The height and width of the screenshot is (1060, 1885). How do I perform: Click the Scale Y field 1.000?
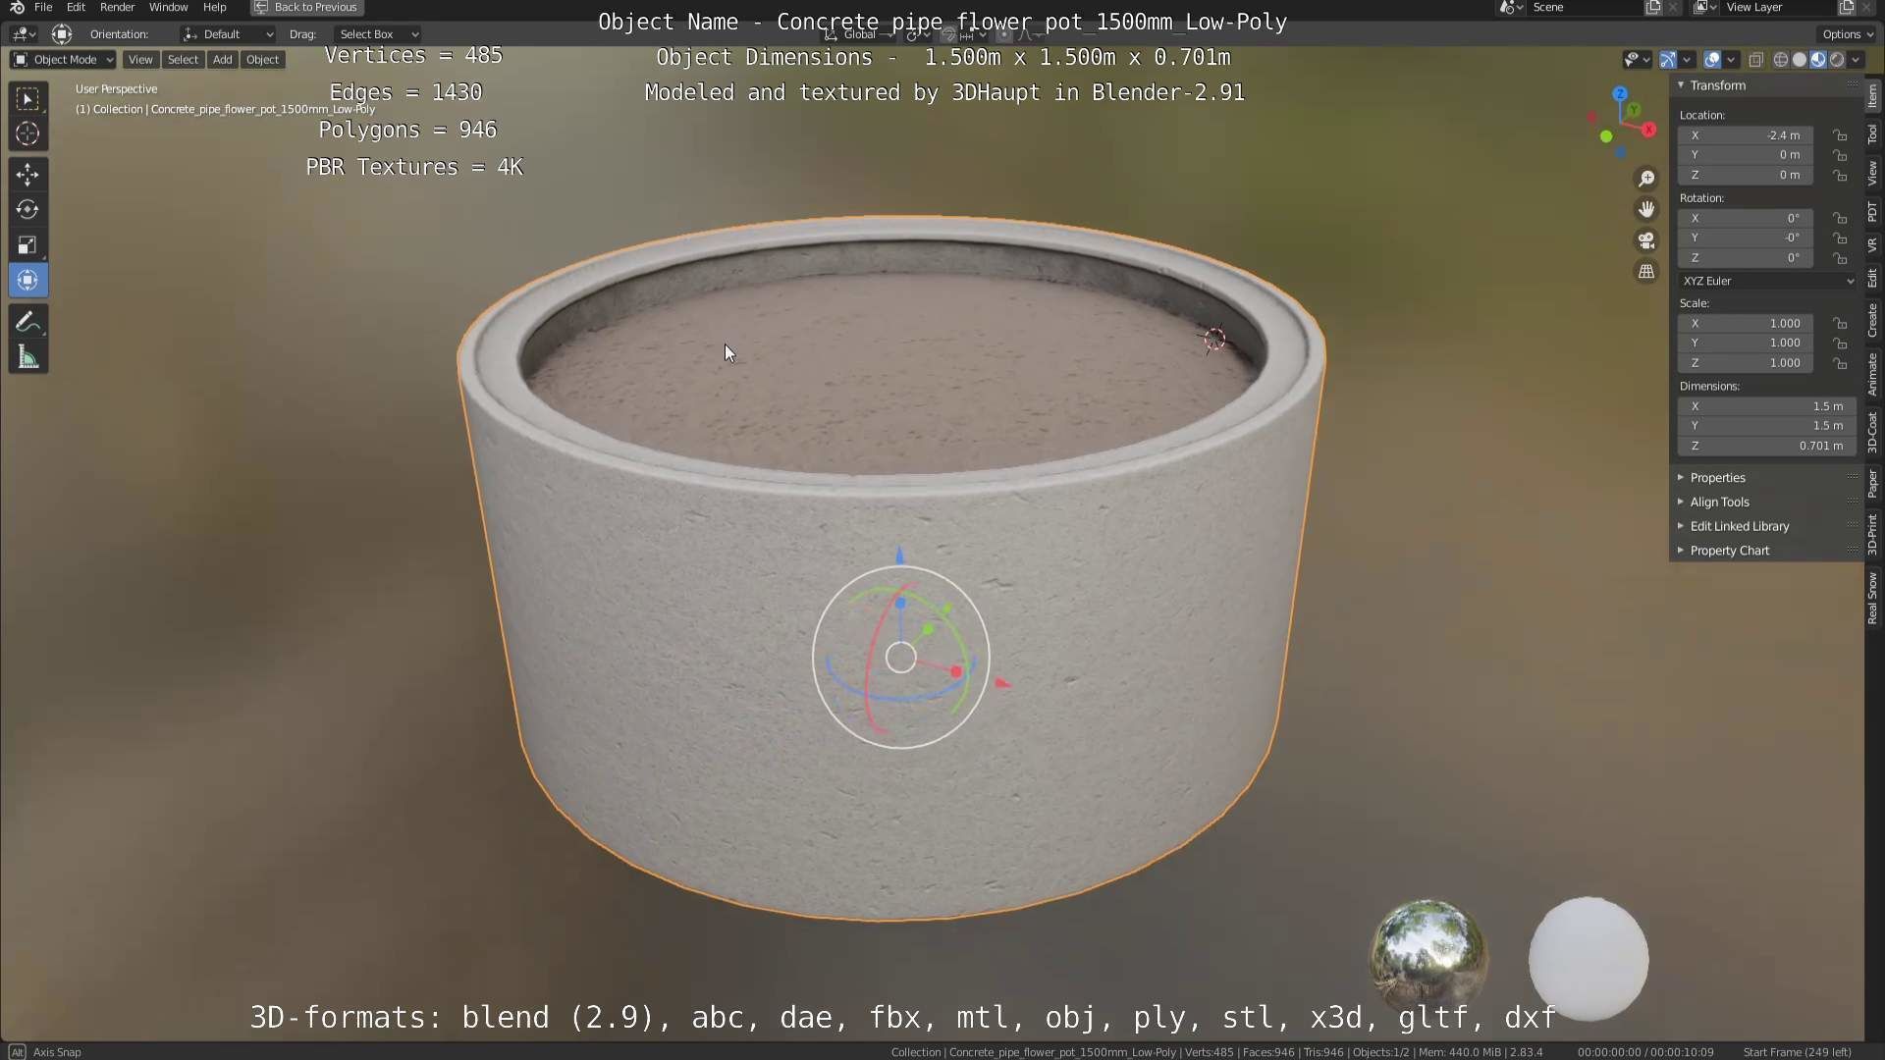[x=1746, y=343]
